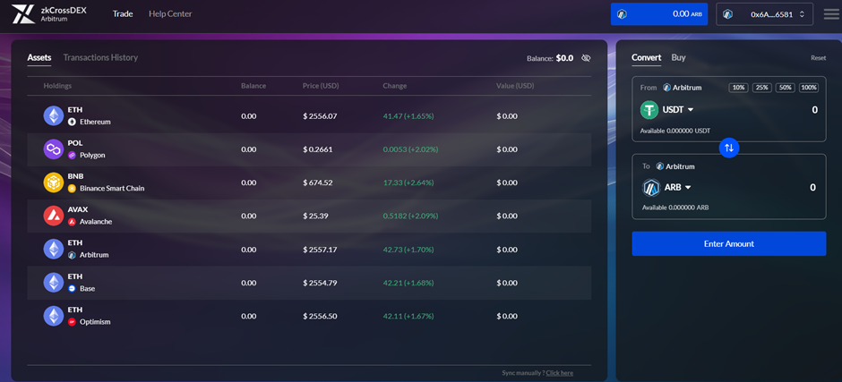This screenshot has width=842, height=382.
Task: Expand the wallet address 0x6A...6581 selector
Action: (765, 14)
